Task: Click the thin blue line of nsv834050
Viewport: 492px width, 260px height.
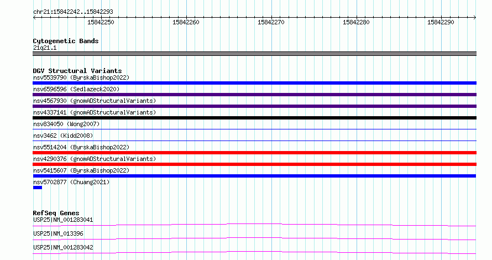Action: click(254, 129)
